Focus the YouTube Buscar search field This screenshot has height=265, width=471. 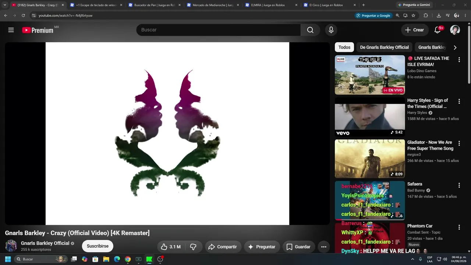[x=219, y=30]
